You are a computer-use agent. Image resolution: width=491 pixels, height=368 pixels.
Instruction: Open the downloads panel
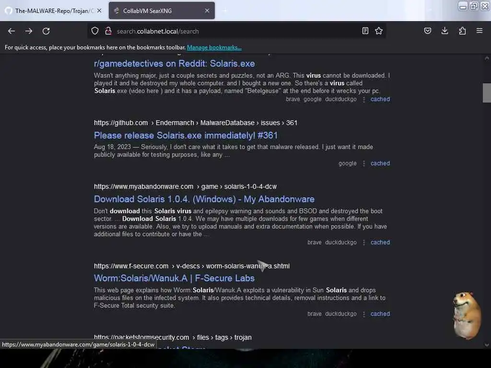(444, 31)
